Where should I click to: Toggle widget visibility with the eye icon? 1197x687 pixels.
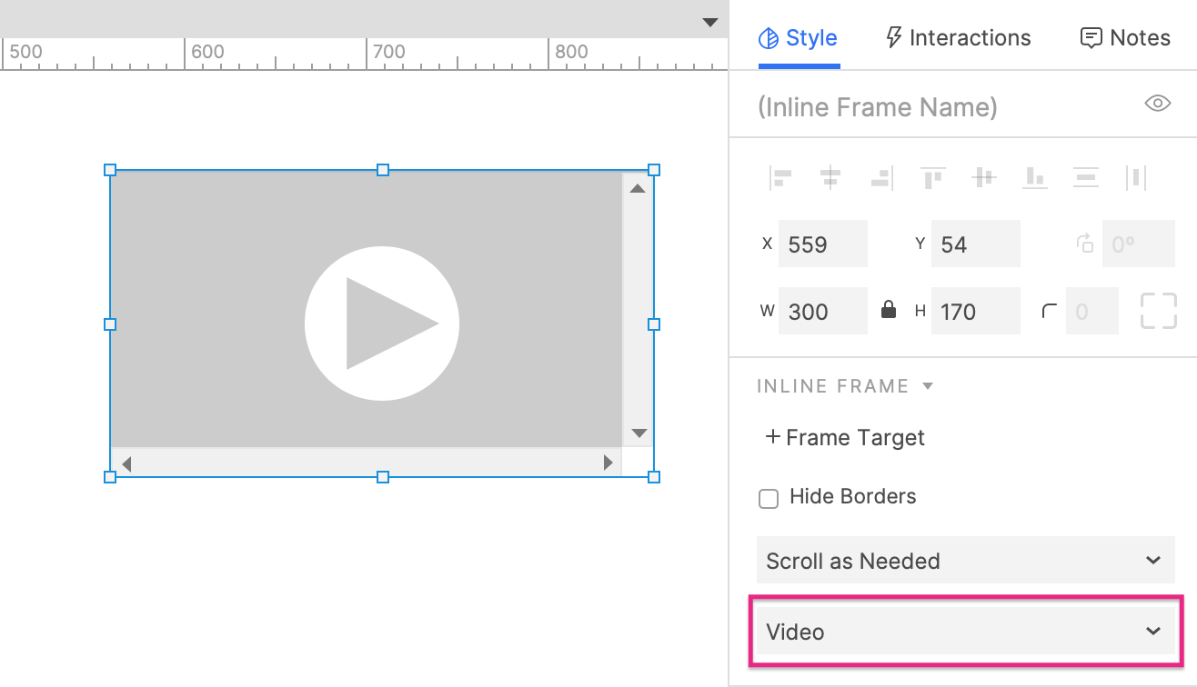pos(1156,104)
